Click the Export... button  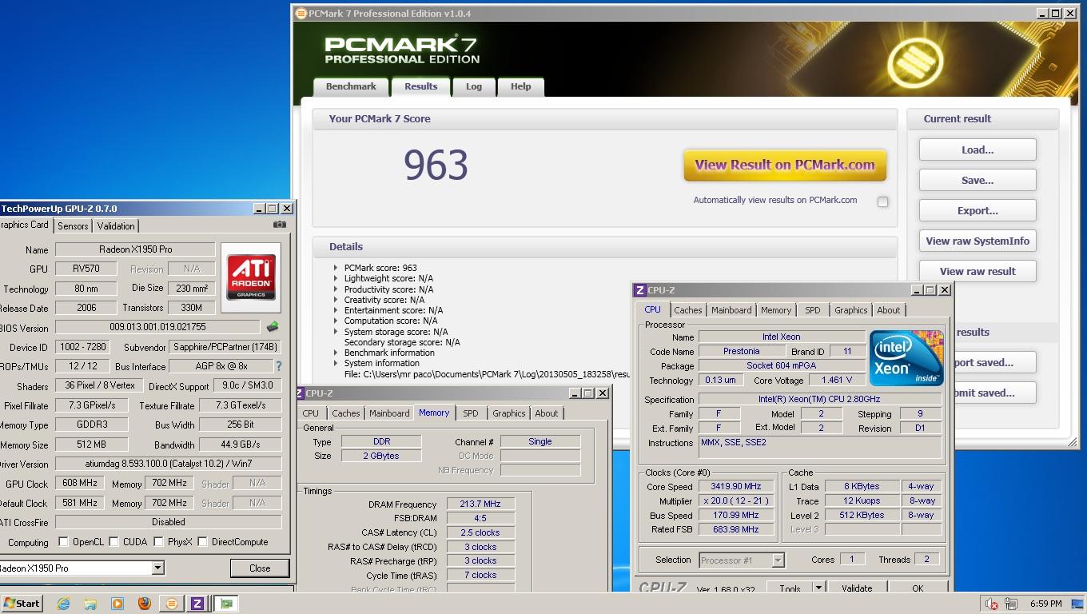click(978, 210)
